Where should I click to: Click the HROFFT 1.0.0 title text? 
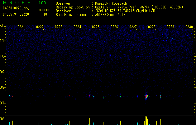pyautogui.click(x=24, y=2)
